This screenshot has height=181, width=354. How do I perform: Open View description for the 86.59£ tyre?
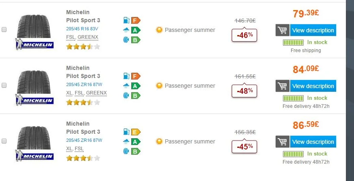tap(313, 141)
